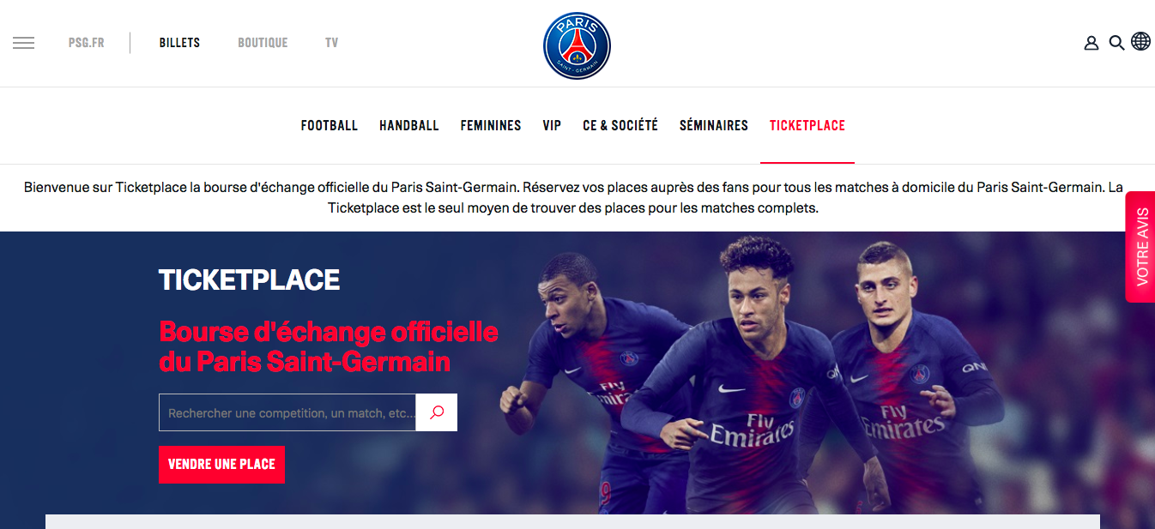1155x529 pixels.
Task: Select the FEMININES tab
Action: point(491,125)
